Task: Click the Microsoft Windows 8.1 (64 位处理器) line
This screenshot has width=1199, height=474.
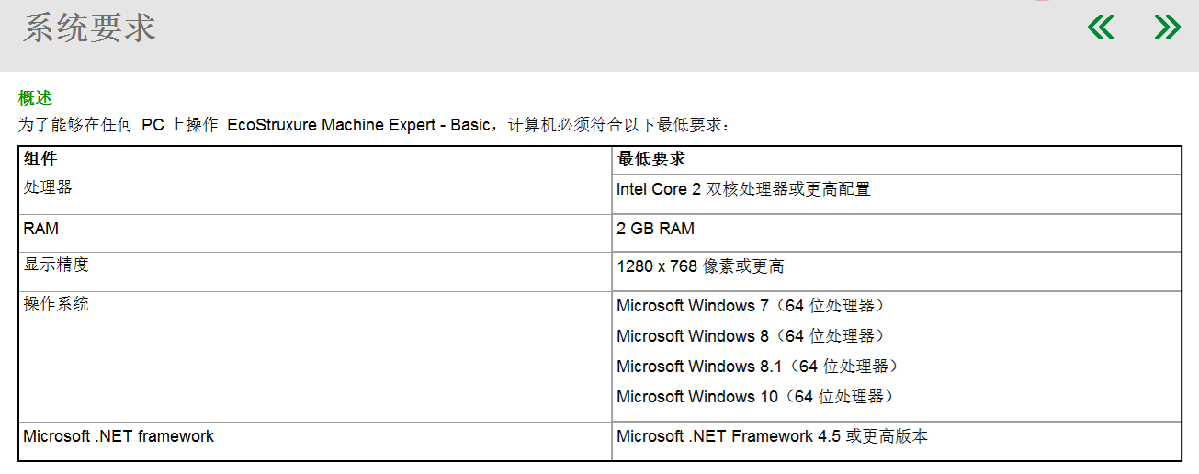Action: [760, 367]
